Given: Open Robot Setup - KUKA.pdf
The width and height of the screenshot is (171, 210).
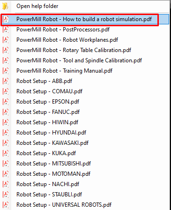Looking at the screenshot, I should tap(85, 153).
